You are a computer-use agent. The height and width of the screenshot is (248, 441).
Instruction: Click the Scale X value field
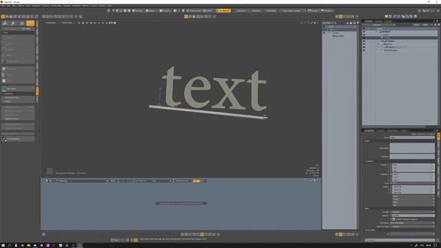(x=413, y=187)
